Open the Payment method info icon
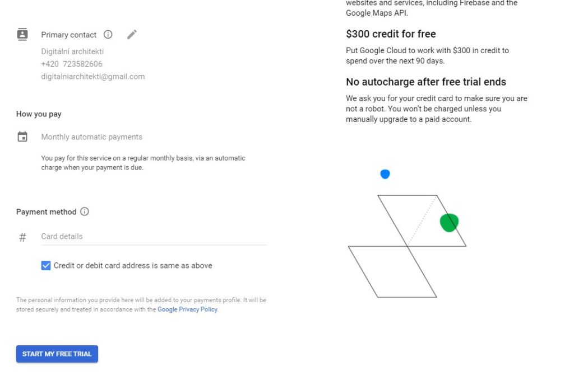Image resolution: width=574 pixels, height=376 pixels. tap(85, 211)
